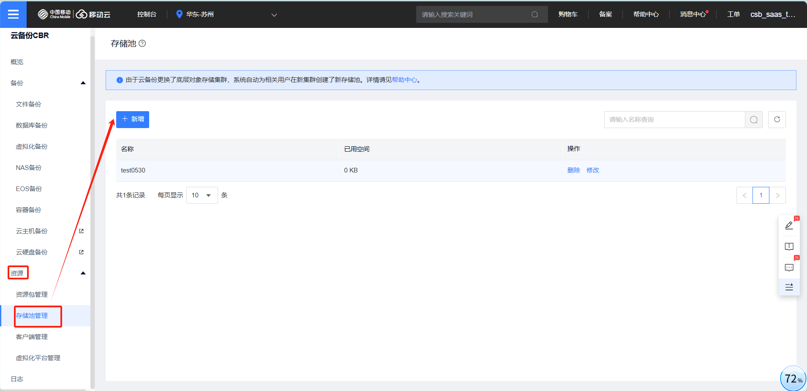This screenshot has width=807, height=391.
Task: Open the storage pool help question icon
Action: (142, 43)
